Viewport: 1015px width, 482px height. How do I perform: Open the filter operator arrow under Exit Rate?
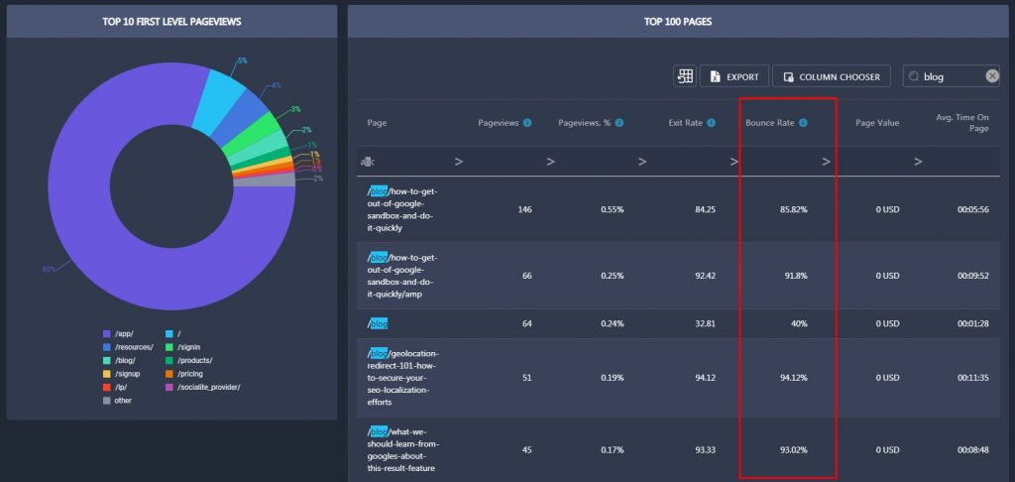tap(642, 162)
